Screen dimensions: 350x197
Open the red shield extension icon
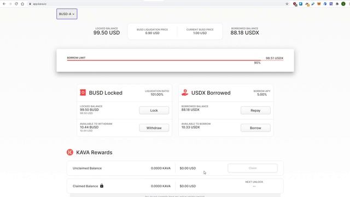(x=295, y=4)
